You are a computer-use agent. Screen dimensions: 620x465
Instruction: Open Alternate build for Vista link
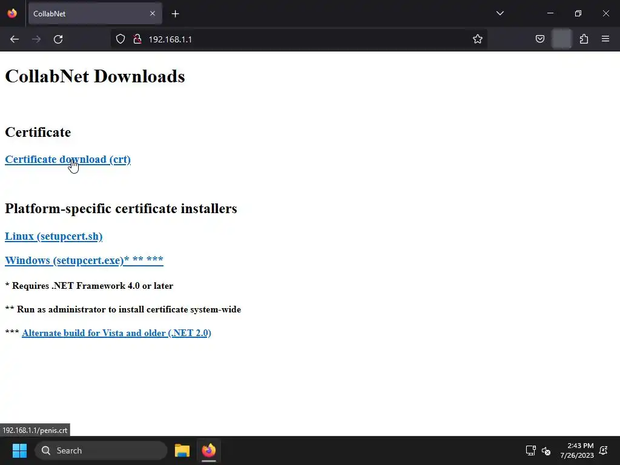[x=116, y=333]
